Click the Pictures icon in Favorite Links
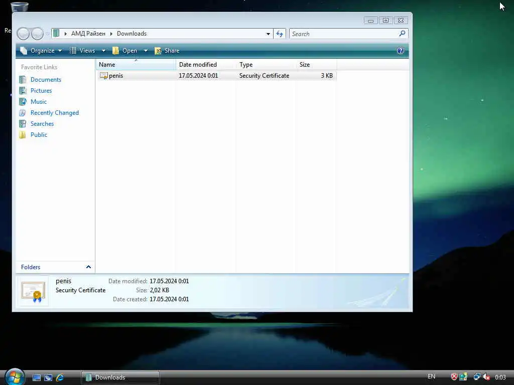514x385 pixels. [23, 91]
